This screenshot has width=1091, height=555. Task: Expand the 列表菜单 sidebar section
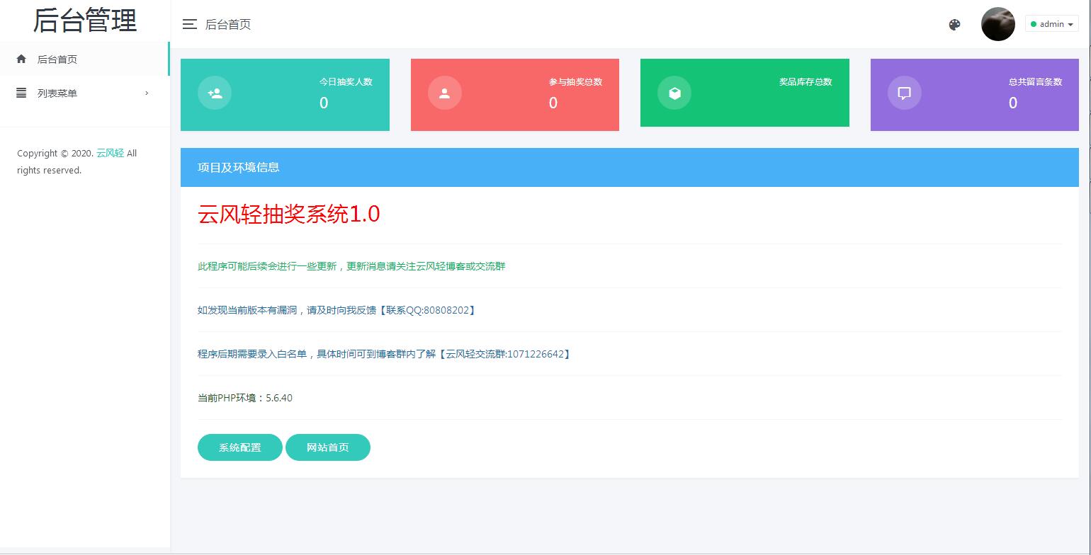coord(57,93)
